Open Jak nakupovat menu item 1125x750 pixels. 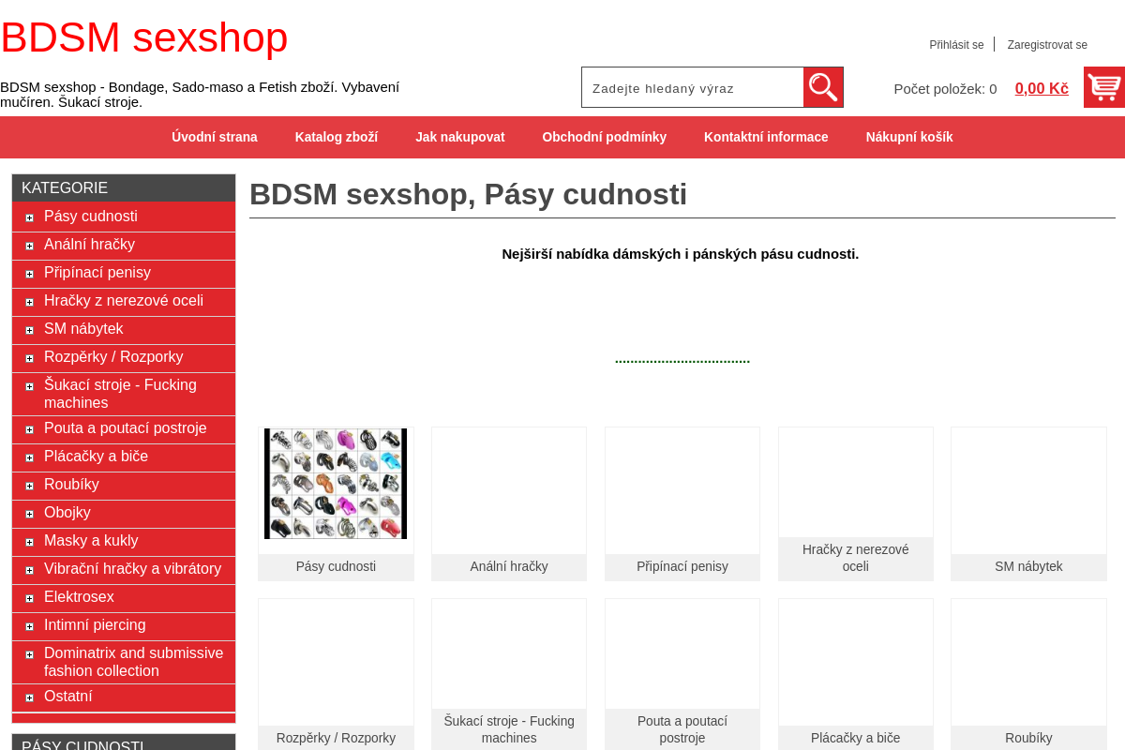460,137
